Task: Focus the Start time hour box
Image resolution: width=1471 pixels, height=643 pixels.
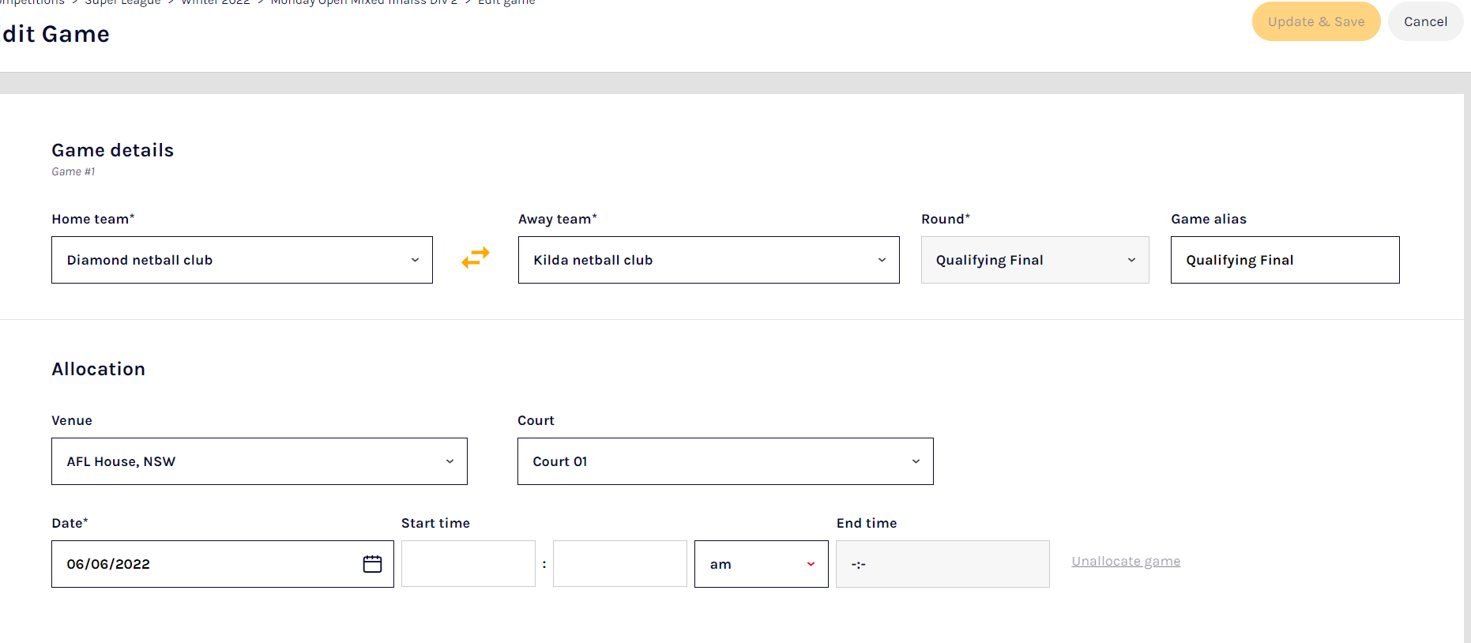Action: tap(468, 564)
